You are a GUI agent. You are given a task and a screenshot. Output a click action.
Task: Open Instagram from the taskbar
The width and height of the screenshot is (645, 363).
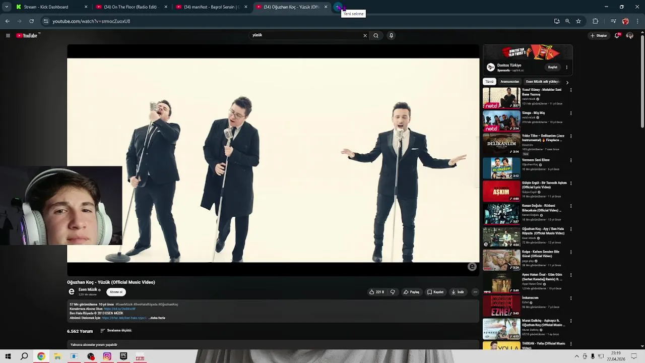click(x=107, y=356)
